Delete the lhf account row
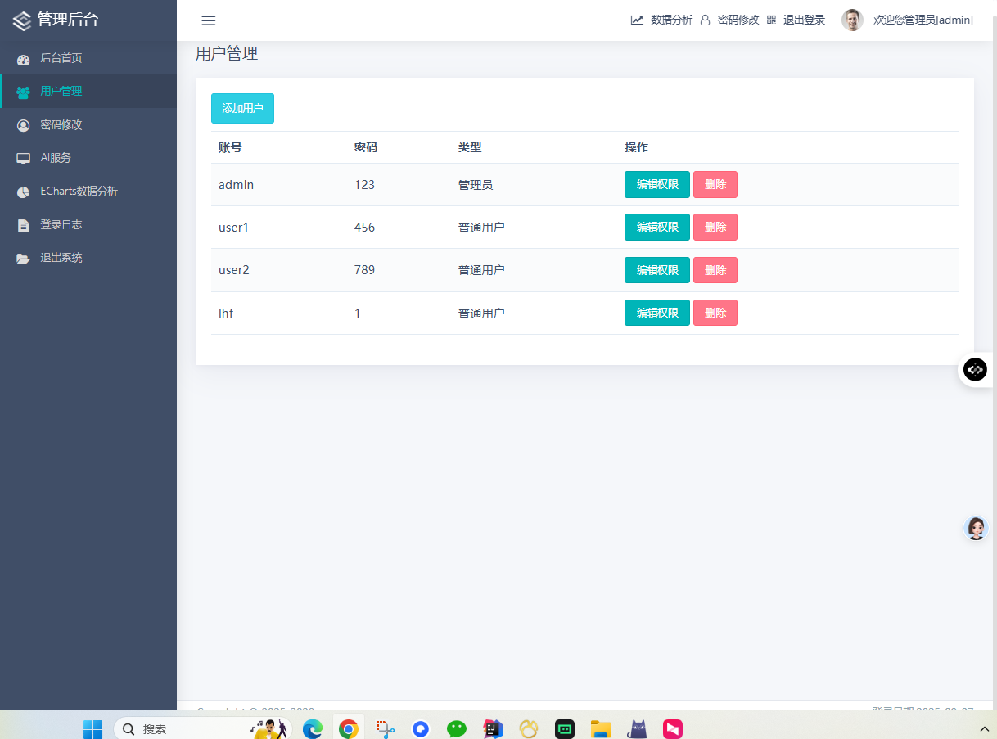 pyautogui.click(x=715, y=313)
